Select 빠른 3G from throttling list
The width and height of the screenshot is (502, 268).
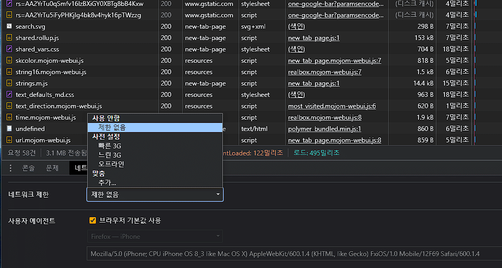110,146
